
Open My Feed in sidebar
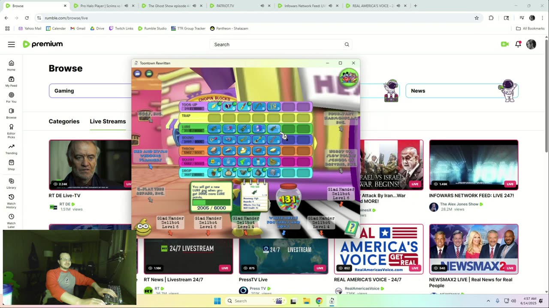(x=11, y=81)
